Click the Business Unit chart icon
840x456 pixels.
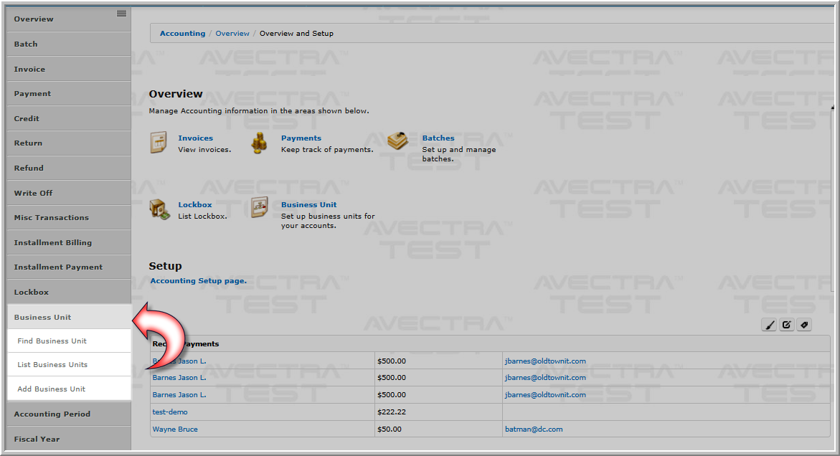point(260,208)
